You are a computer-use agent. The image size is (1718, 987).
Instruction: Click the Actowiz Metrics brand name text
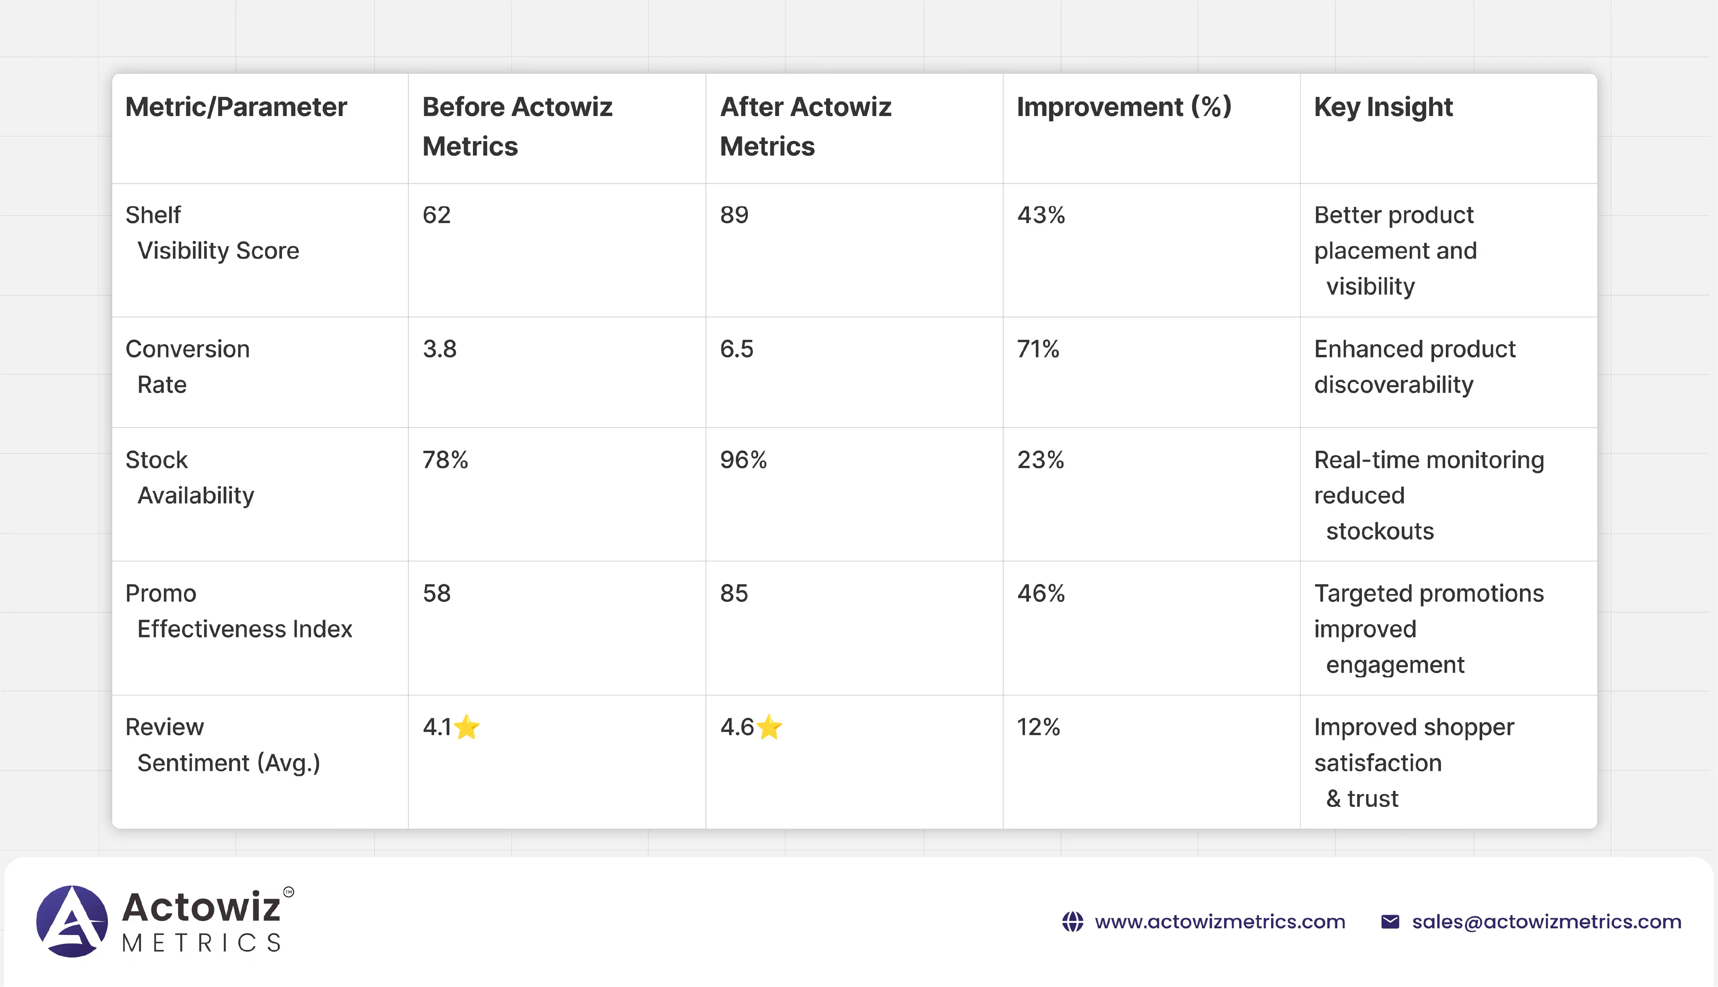point(202,920)
